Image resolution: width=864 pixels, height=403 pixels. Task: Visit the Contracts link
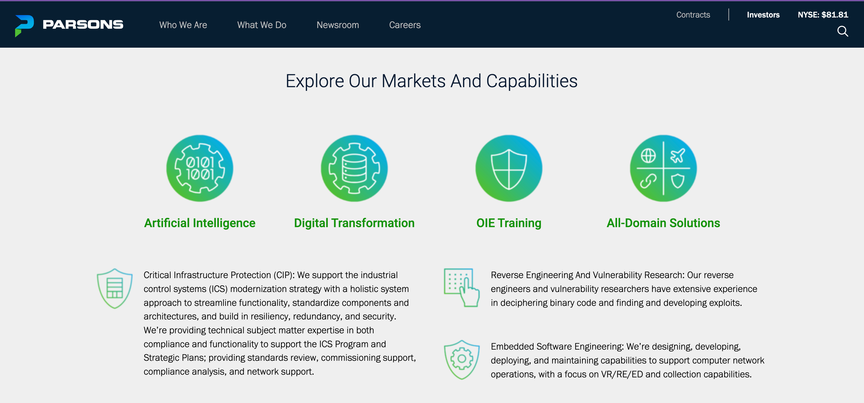[693, 15]
